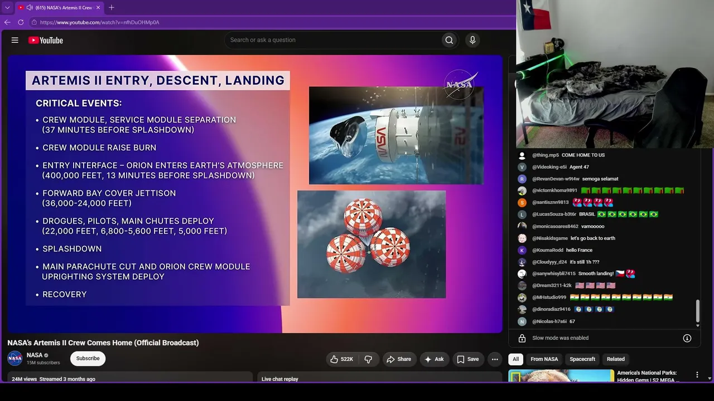The height and width of the screenshot is (401, 714).
Task: Click the avatar of @monicasoares8462
Action: point(522,226)
